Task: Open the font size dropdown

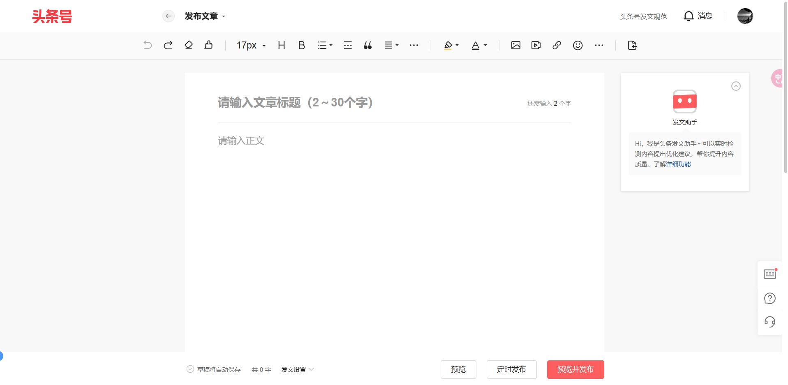Action: [250, 45]
